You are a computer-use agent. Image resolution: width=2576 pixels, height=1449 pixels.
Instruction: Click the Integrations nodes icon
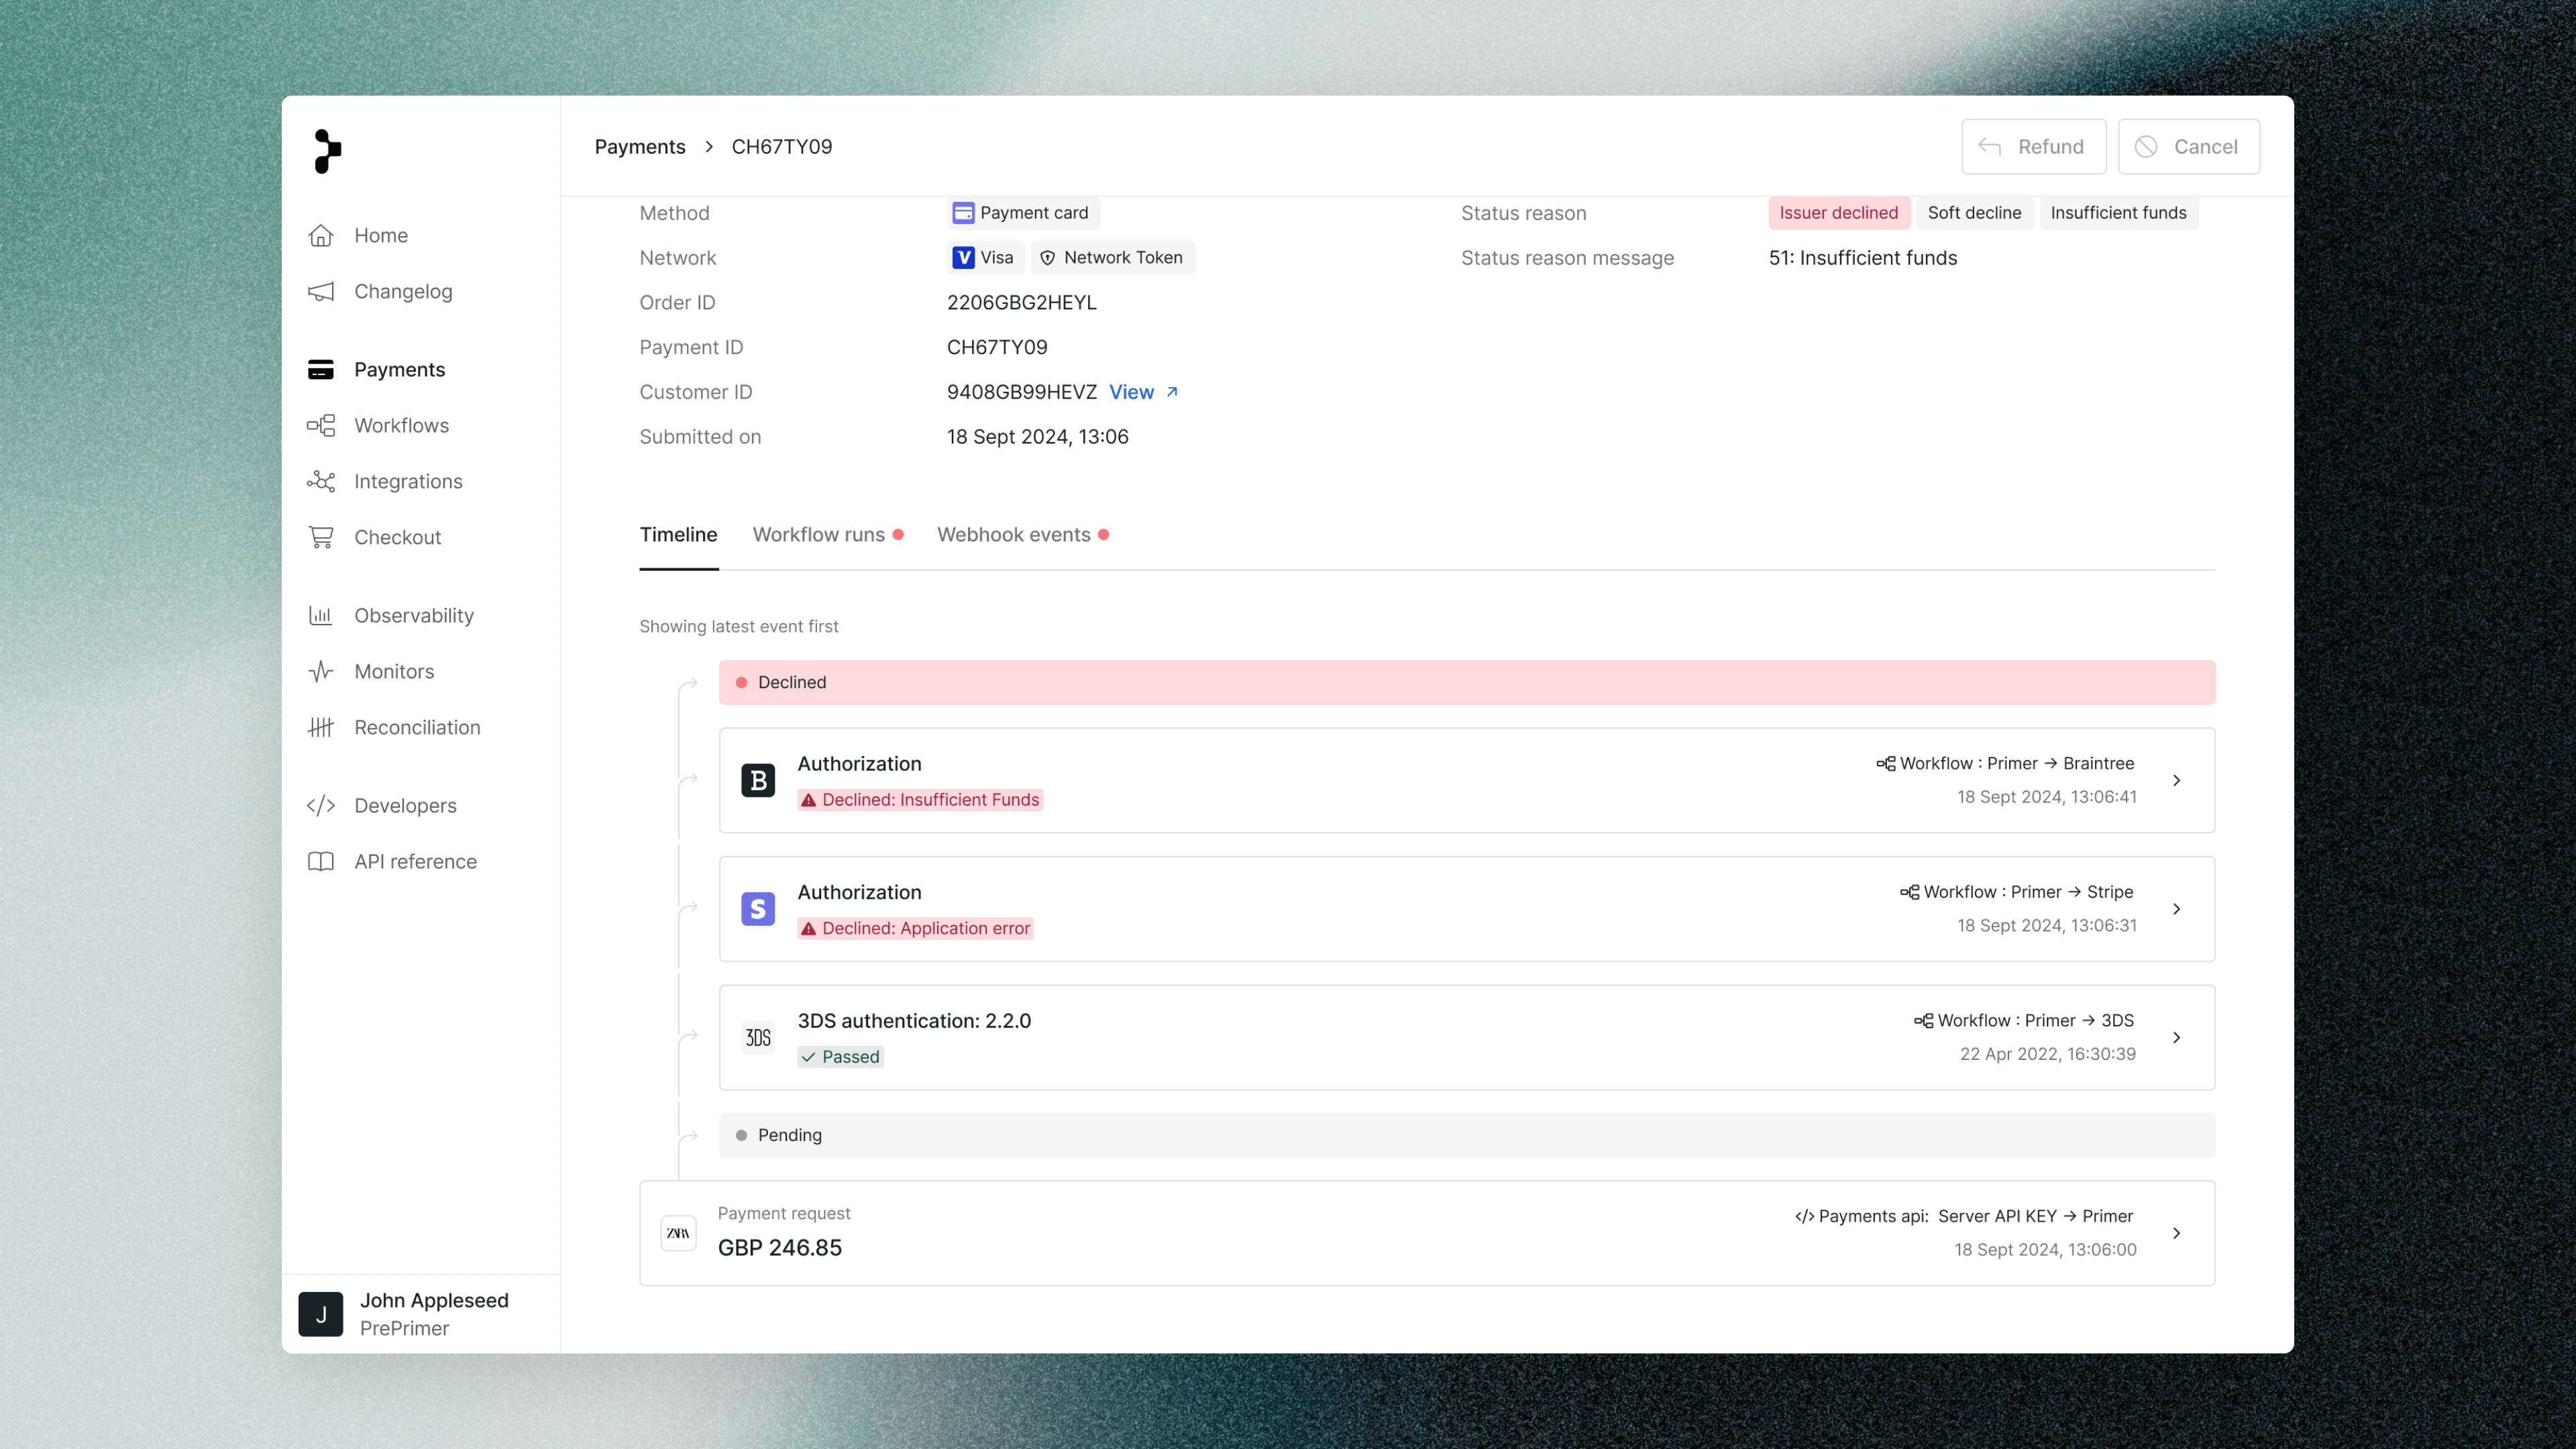point(320,482)
